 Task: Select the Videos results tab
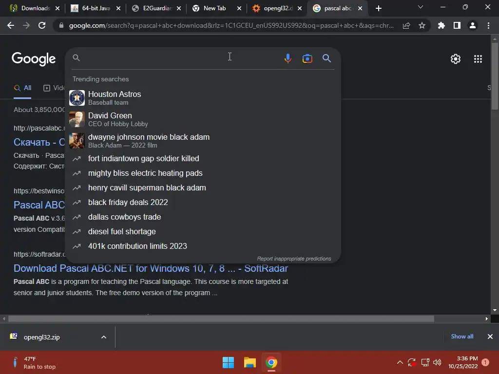(x=54, y=88)
